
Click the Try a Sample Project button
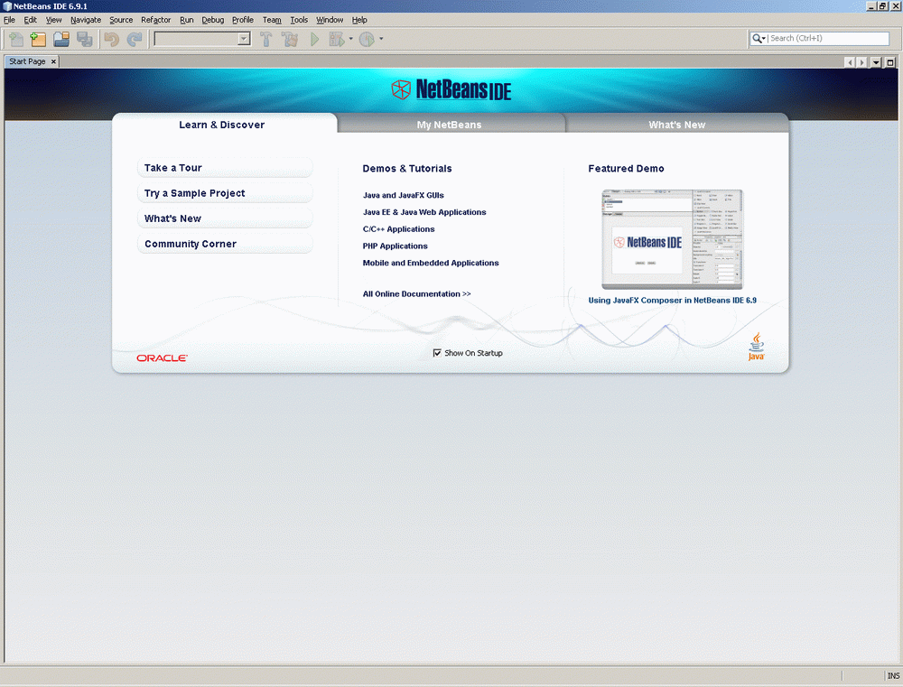coord(225,193)
